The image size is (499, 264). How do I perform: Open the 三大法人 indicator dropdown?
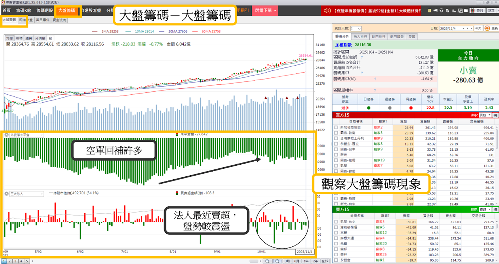click(42, 194)
